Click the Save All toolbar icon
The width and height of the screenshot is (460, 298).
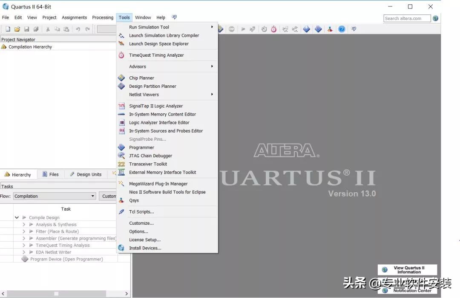[36, 29]
